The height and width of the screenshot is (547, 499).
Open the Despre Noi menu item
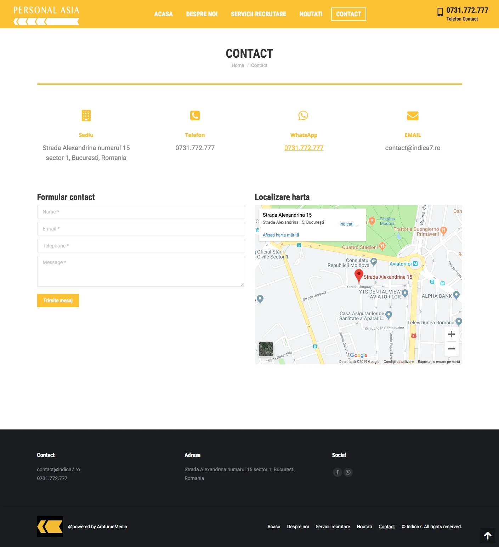(202, 14)
